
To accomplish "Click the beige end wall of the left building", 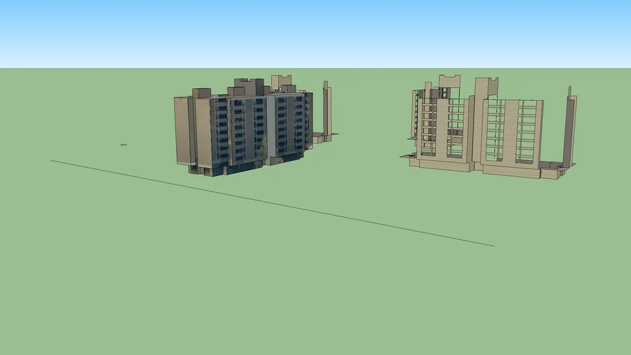I will pos(182,130).
